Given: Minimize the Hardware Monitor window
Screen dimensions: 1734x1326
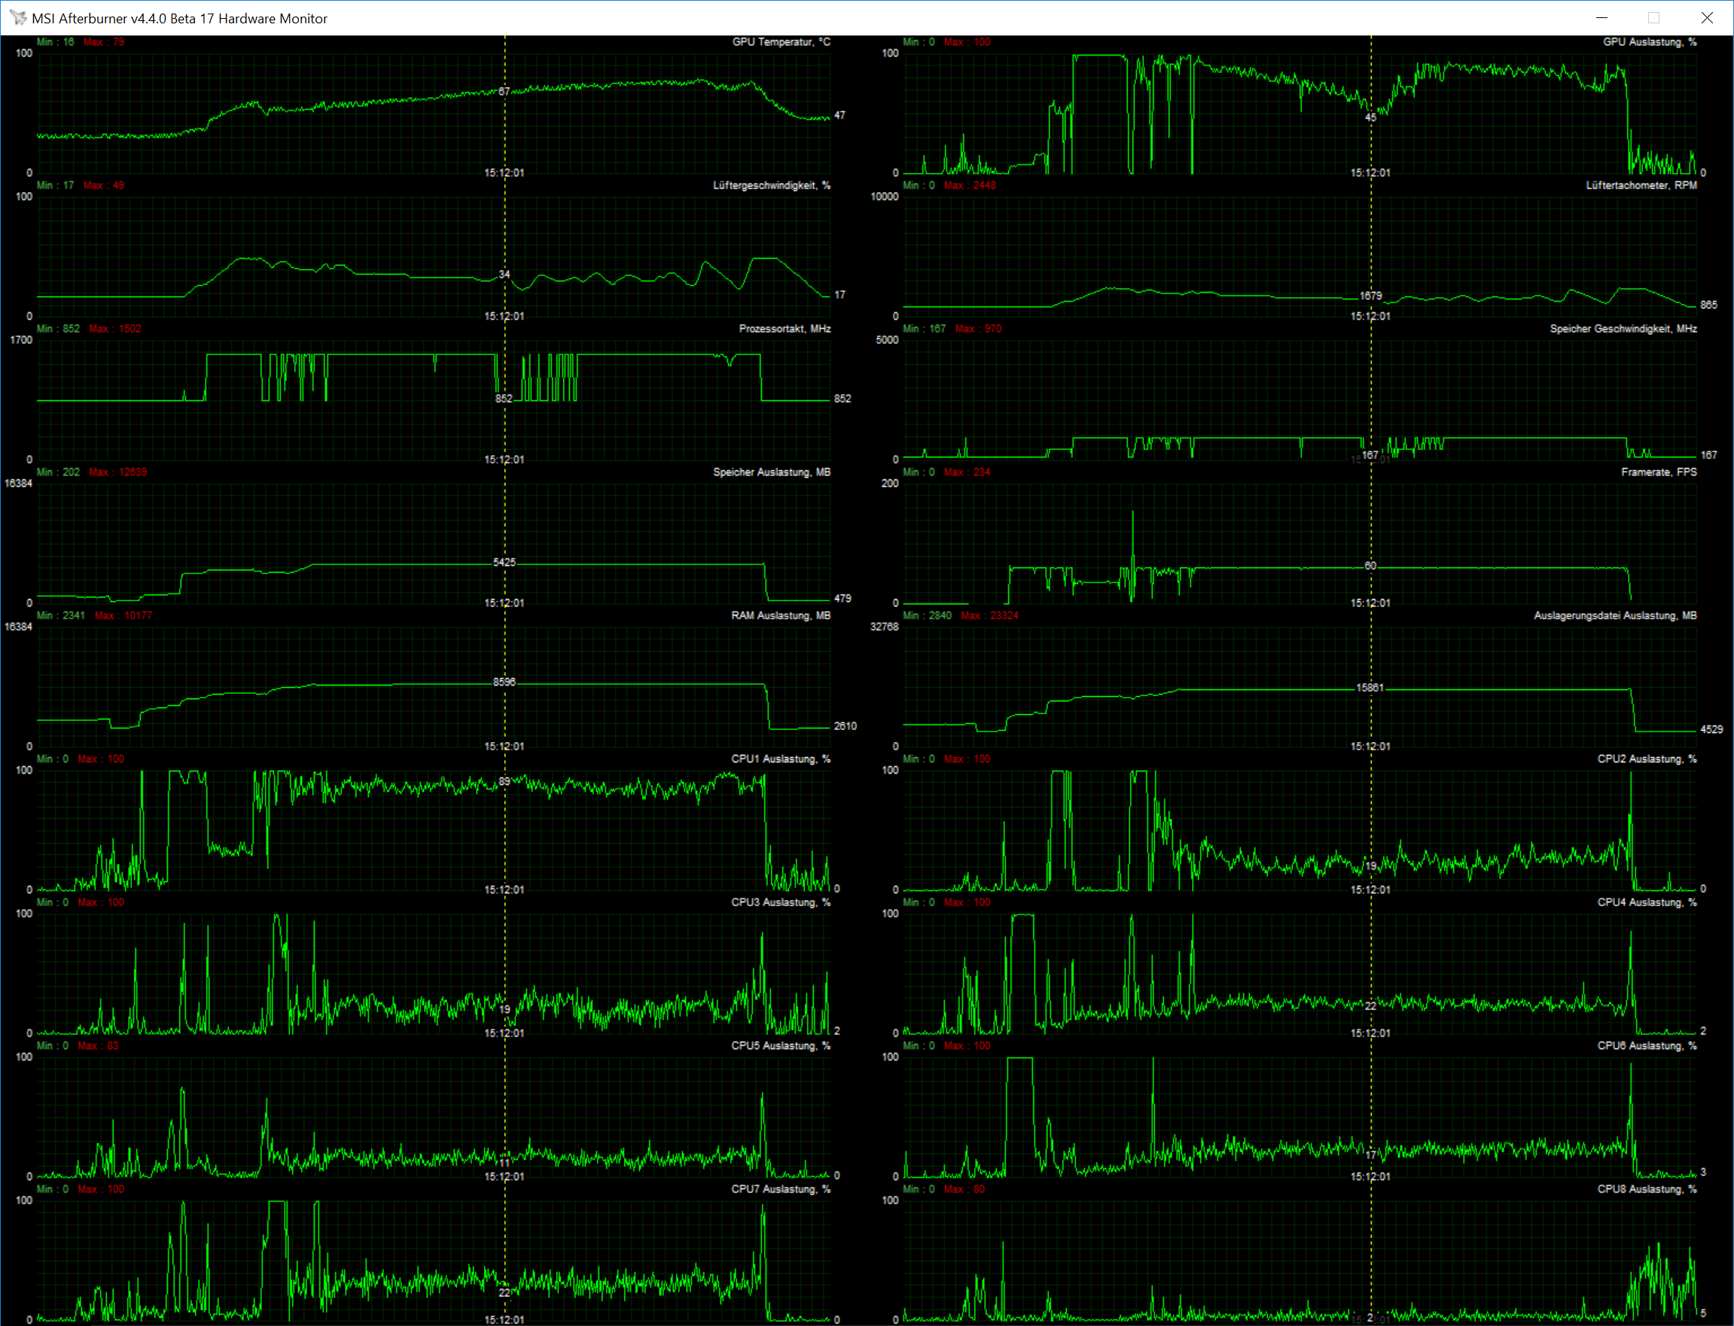Looking at the screenshot, I should [x=1601, y=17].
